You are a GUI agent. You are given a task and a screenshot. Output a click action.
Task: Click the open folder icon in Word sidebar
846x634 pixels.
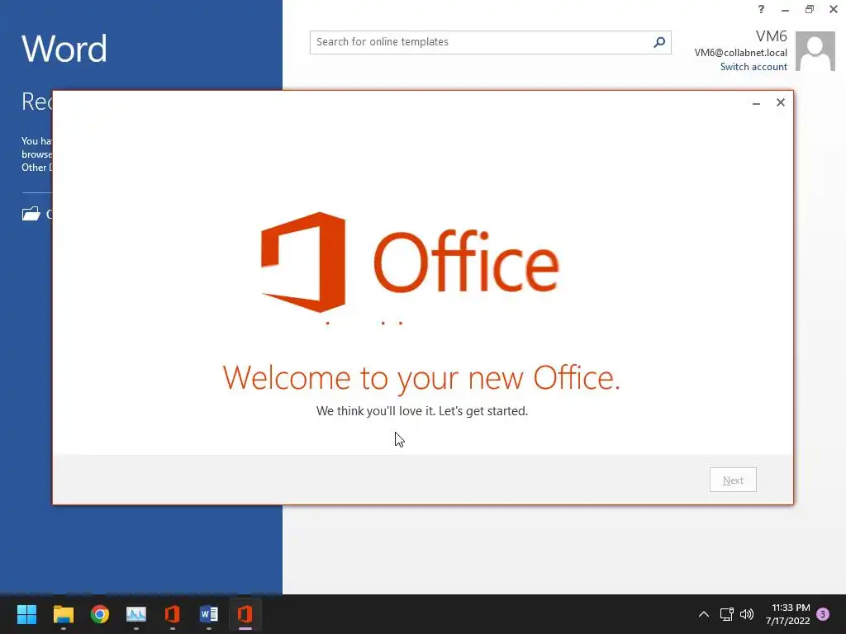click(31, 214)
